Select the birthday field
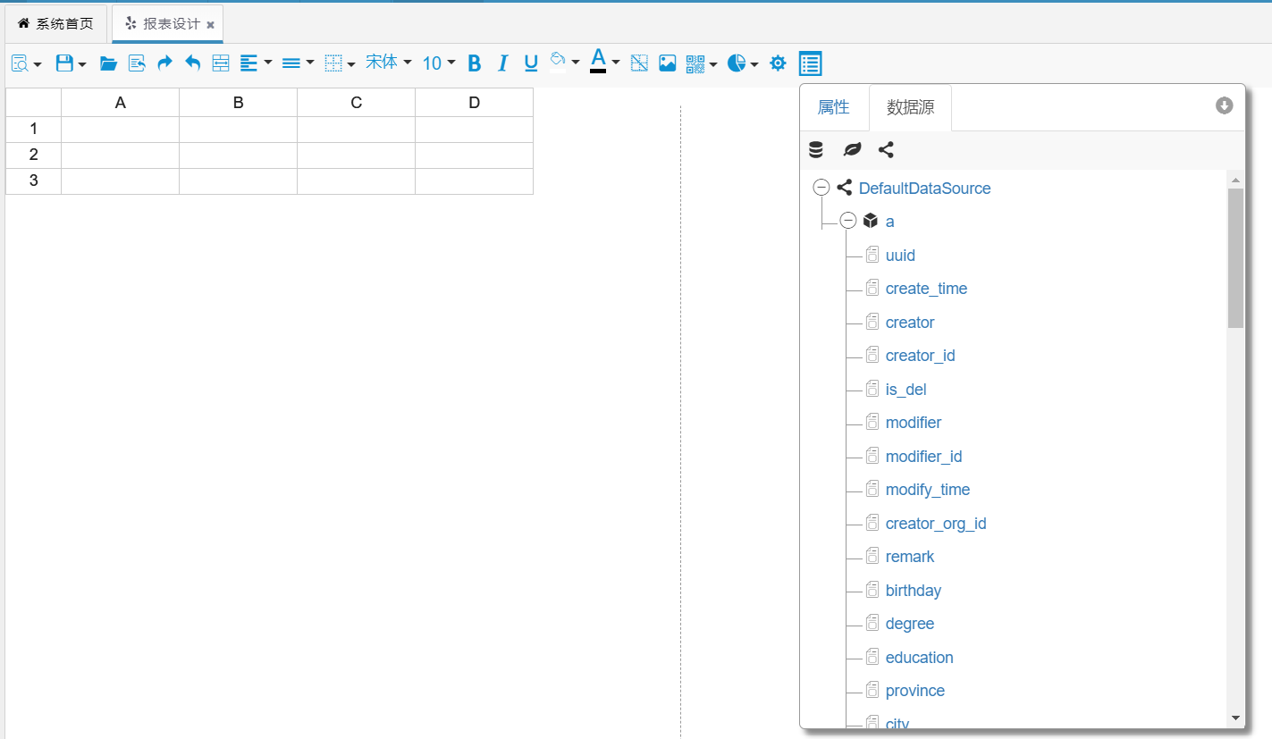The height and width of the screenshot is (739, 1272). (913, 591)
